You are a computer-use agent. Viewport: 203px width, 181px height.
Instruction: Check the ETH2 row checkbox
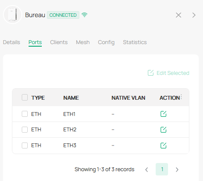click(x=25, y=130)
